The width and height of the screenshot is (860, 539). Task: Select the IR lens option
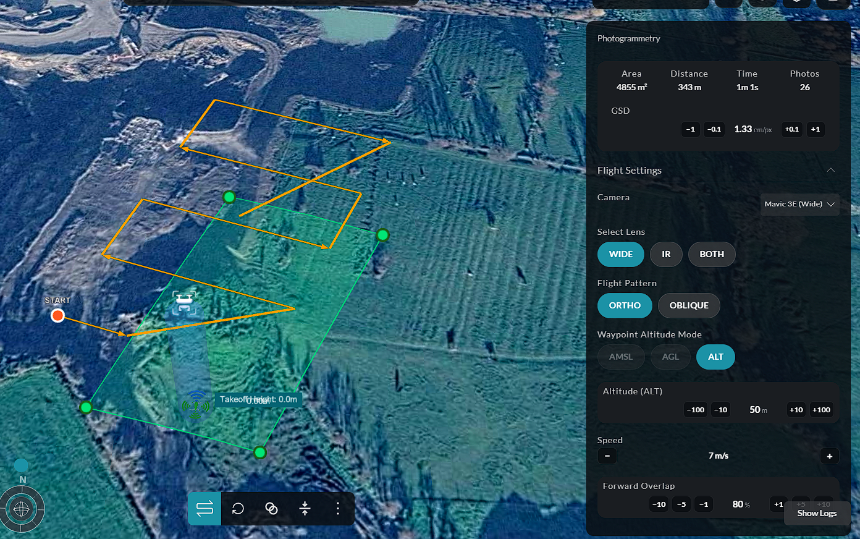pos(666,254)
